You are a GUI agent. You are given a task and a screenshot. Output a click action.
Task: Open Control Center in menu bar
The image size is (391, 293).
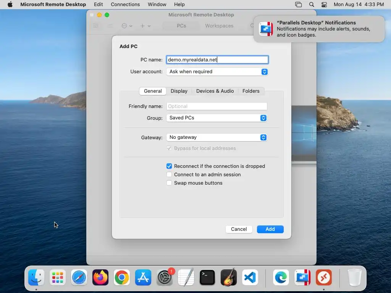324,5
